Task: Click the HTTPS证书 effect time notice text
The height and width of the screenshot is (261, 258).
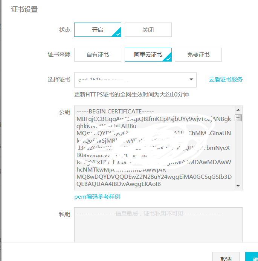Action: [x=131, y=95]
